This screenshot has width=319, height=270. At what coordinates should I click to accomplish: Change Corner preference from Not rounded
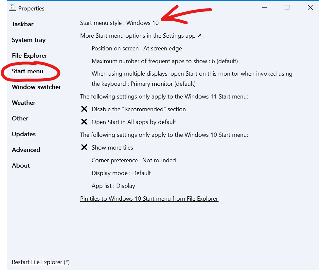(x=134, y=160)
